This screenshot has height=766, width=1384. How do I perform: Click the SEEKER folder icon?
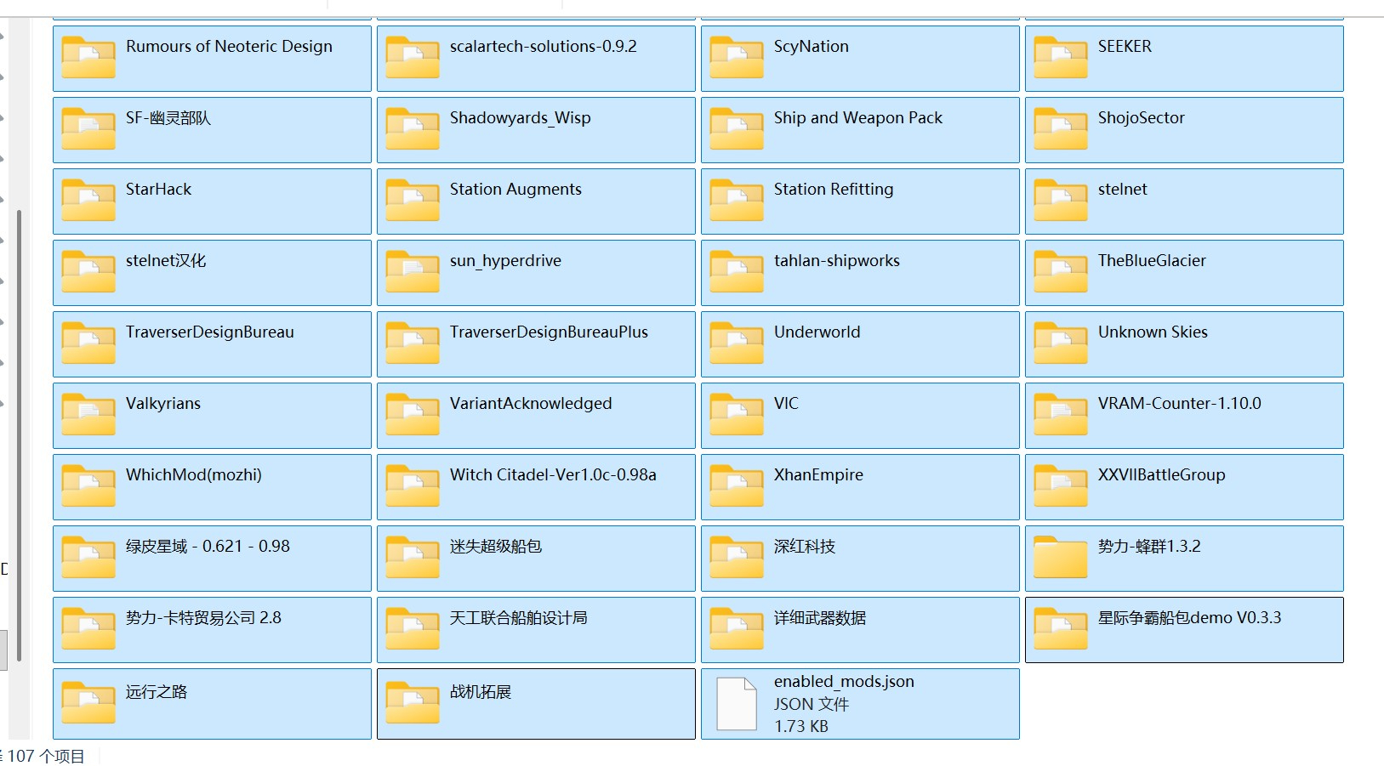click(x=1060, y=58)
